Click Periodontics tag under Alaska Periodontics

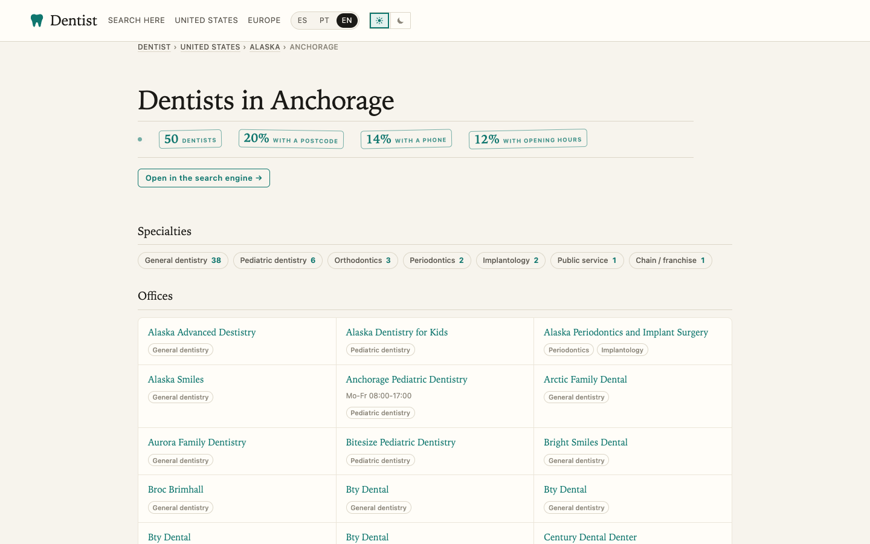[569, 350]
